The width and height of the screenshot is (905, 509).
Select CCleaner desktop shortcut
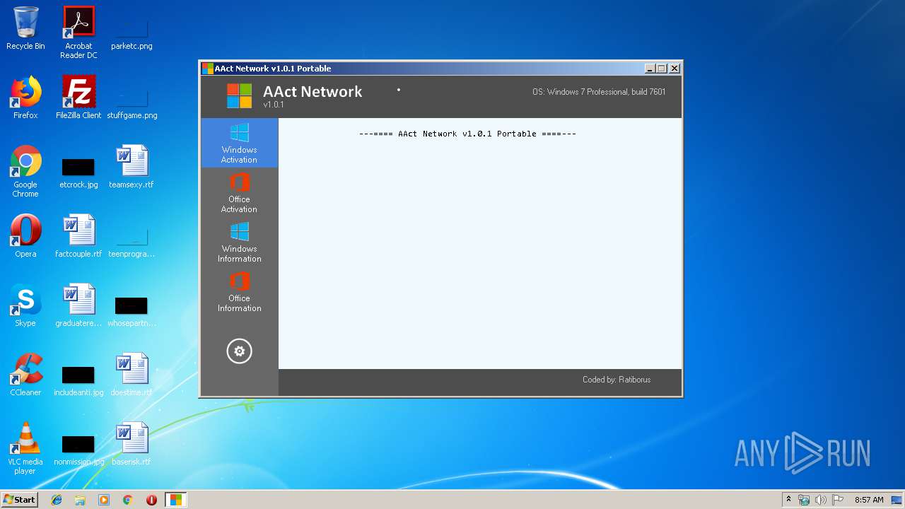pos(25,375)
